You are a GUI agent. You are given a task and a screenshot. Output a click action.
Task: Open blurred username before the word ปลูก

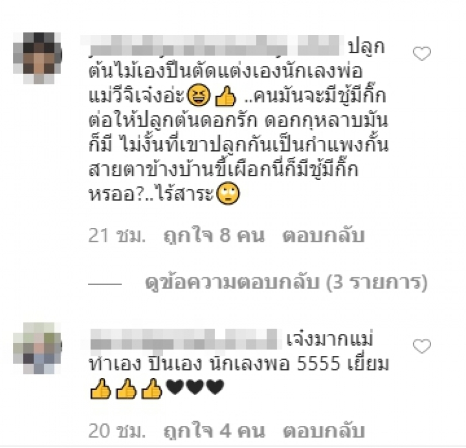(212, 45)
